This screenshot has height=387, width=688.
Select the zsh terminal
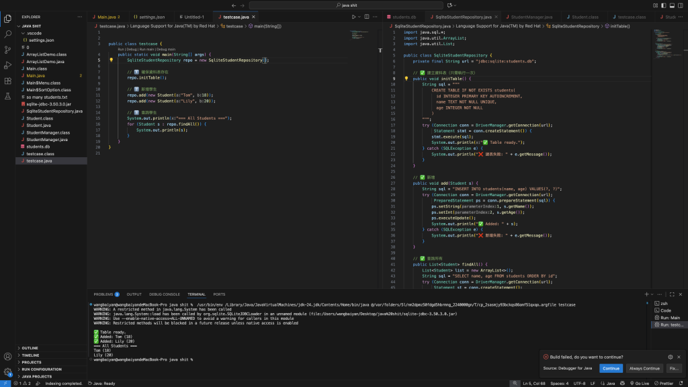pos(663,303)
